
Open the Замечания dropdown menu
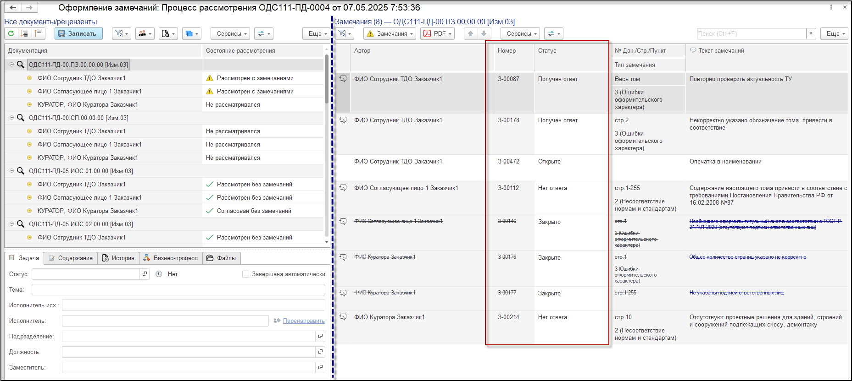(x=390, y=33)
